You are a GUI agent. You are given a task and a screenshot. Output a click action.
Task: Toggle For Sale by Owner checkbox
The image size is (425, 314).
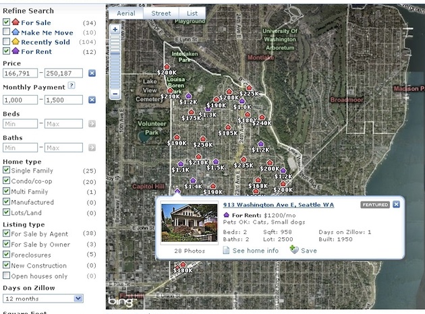pyautogui.click(x=6, y=244)
